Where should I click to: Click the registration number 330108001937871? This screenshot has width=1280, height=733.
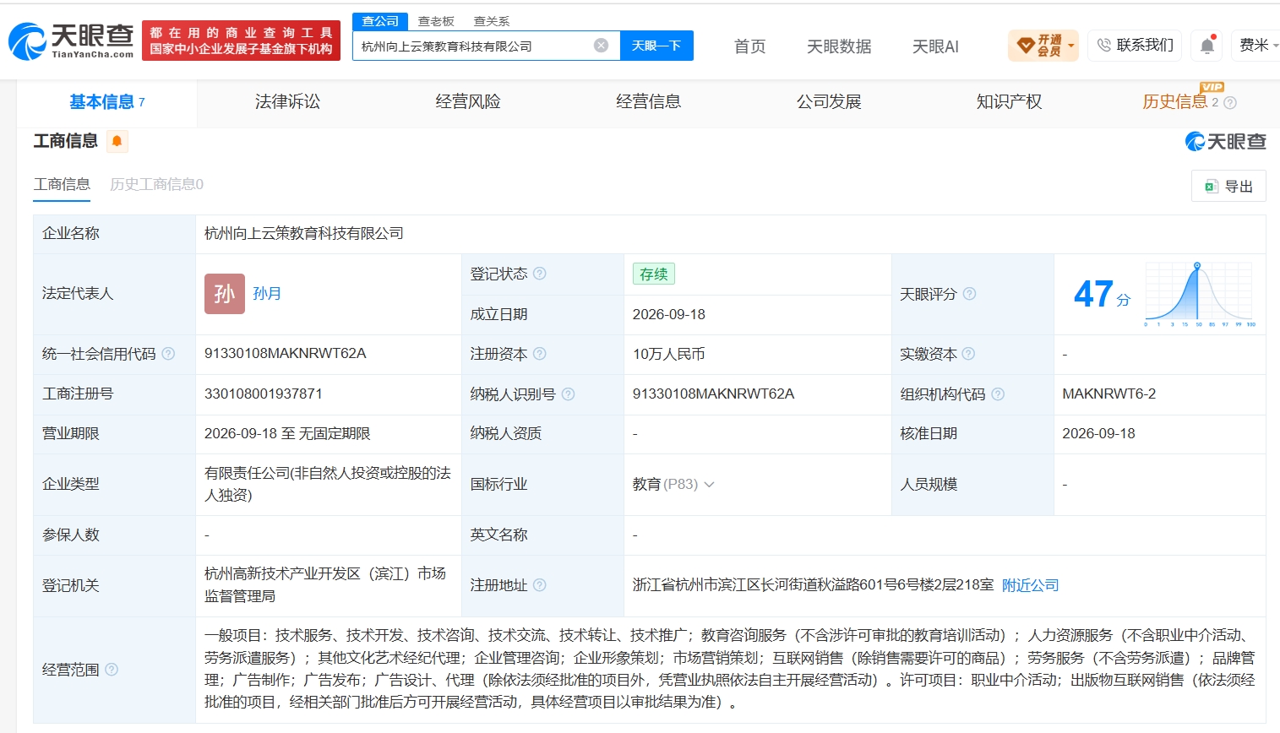(x=264, y=394)
